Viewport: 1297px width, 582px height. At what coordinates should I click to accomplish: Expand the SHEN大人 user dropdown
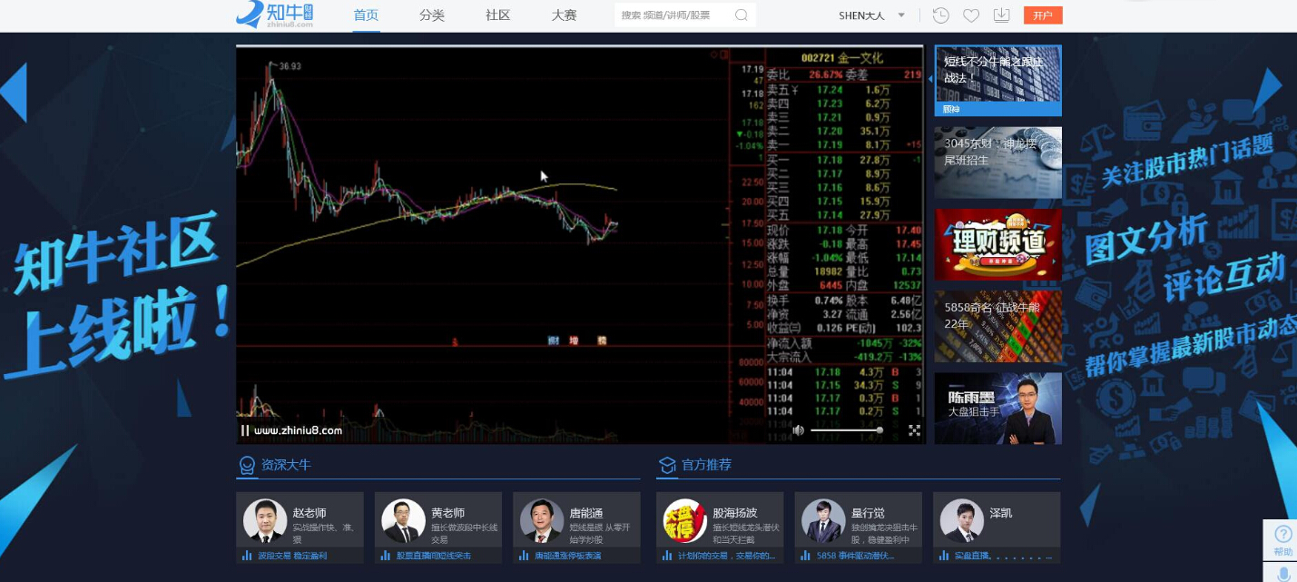point(901,15)
